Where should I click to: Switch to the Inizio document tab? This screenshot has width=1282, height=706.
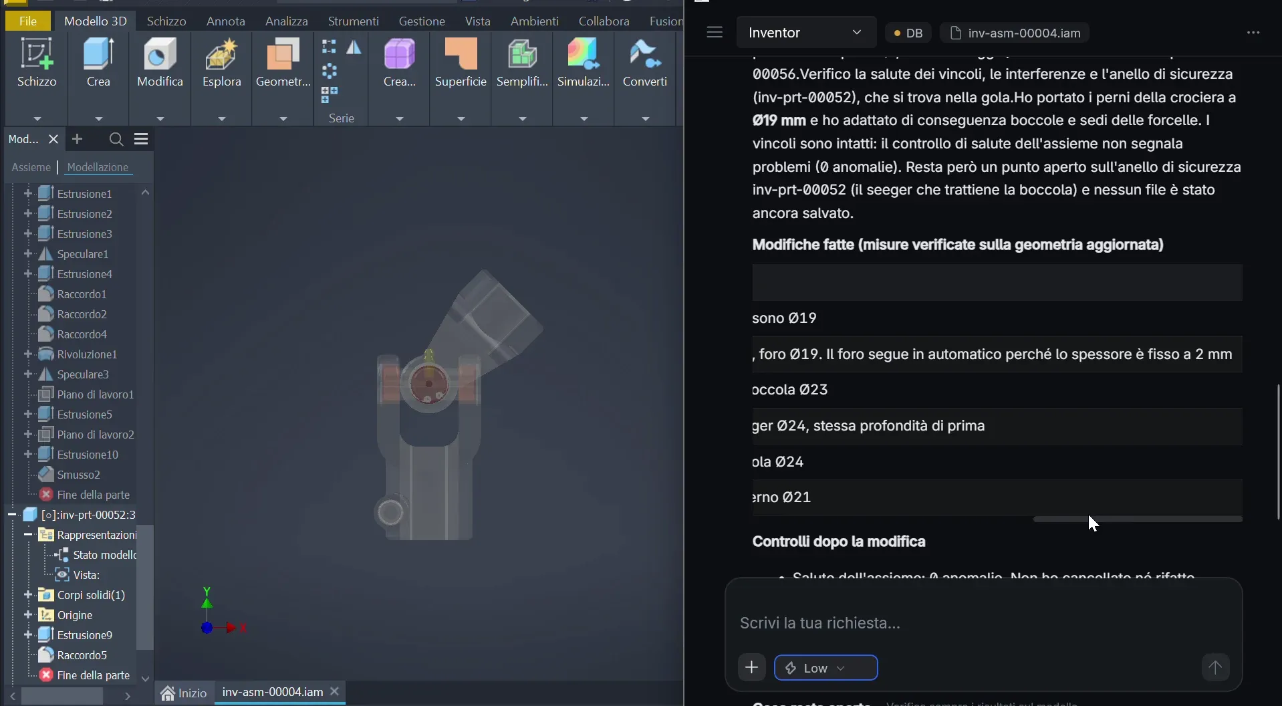click(184, 693)
